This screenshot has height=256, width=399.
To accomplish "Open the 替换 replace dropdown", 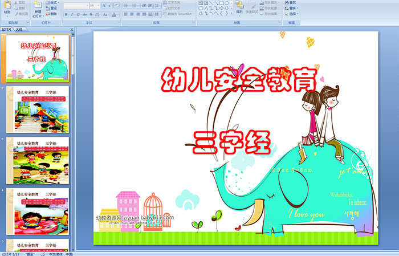I will coord(291,8).
